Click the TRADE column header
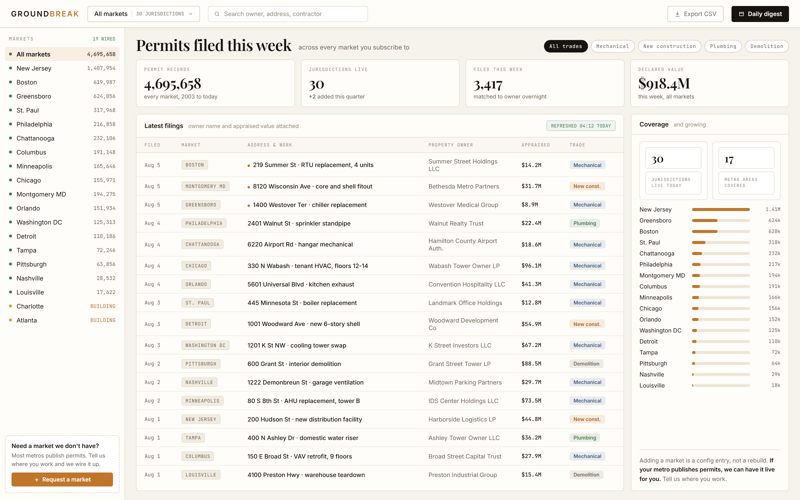The image size is (800, 500). coord(577,145)
